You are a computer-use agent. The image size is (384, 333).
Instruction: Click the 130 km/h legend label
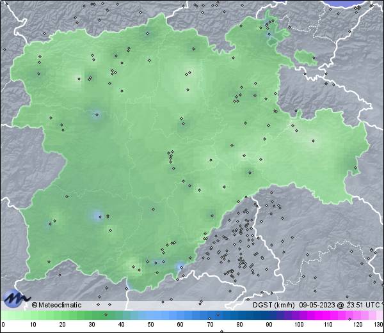click(378, 325)
